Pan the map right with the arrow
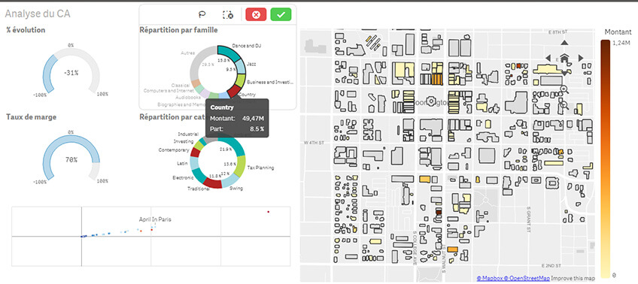Viewport: 638px width, 284px height. (x=581, y=58)
